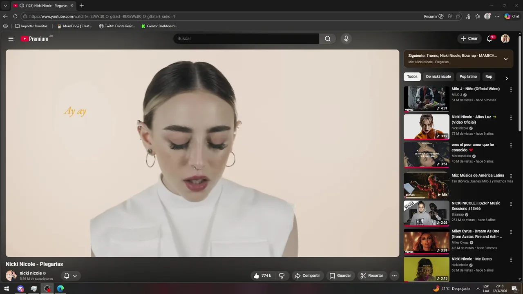The width and height of the screenshot is (523, 294).
Task: Open Miley Cyrus - Dream As One title
Action: (477, 234)
